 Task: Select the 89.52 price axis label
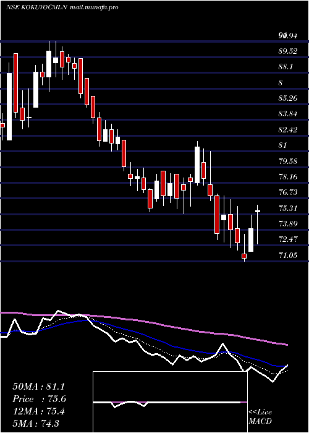[288, 51]
